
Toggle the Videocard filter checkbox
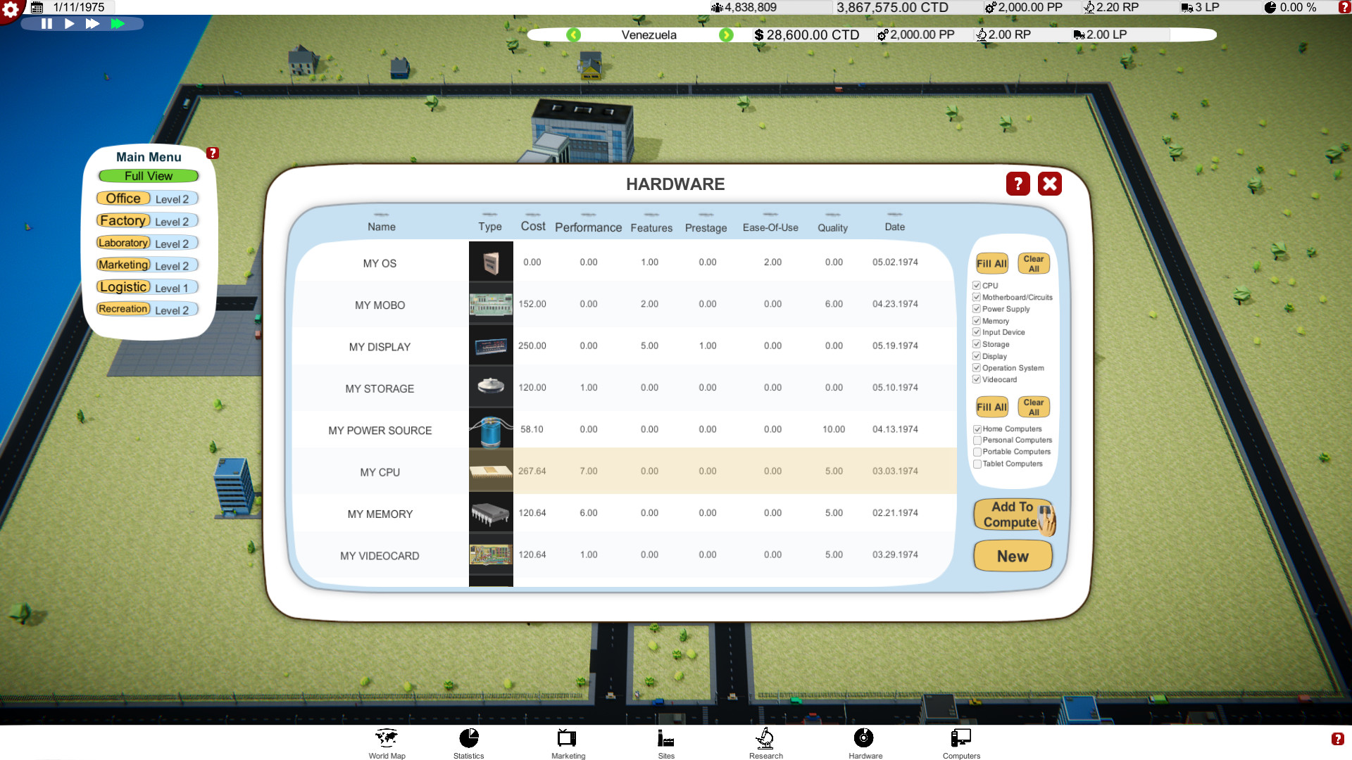click(977, 379)
